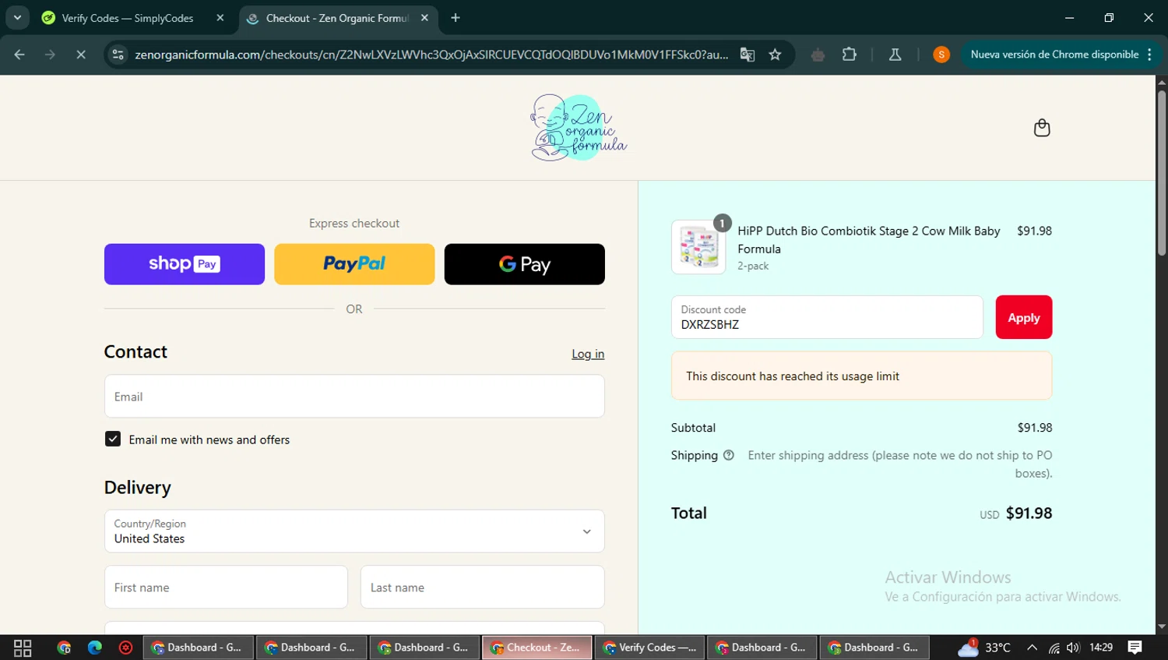Open the red circular taskbar app icon
The height and width of the screenshot is (660, 1168).
click(125, 648)
